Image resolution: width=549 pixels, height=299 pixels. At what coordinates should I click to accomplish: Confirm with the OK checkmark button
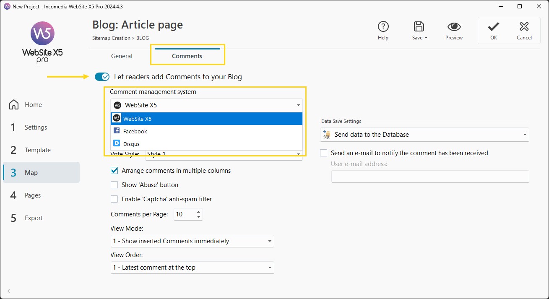click(494, 30)
